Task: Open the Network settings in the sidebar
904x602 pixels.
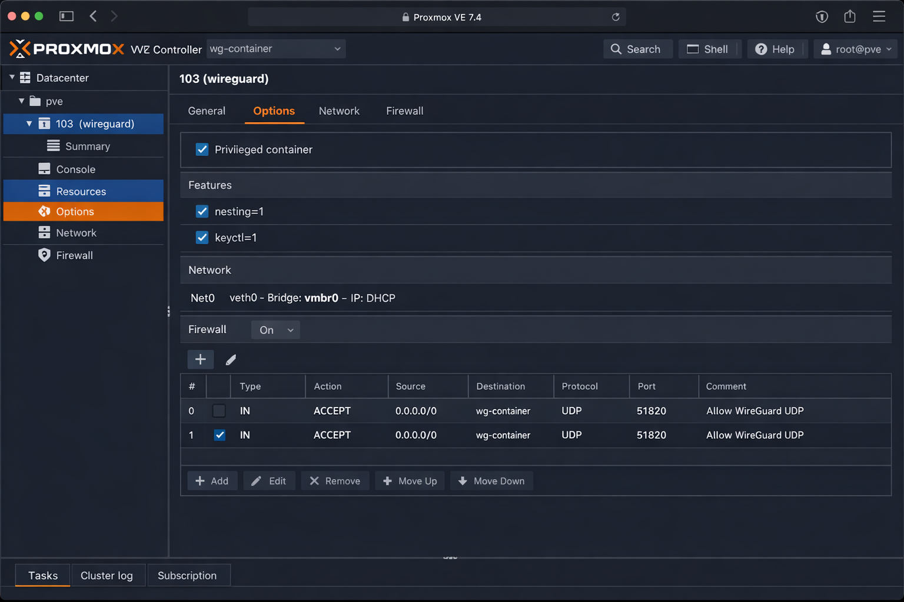Action: click(x=76, y=232)
